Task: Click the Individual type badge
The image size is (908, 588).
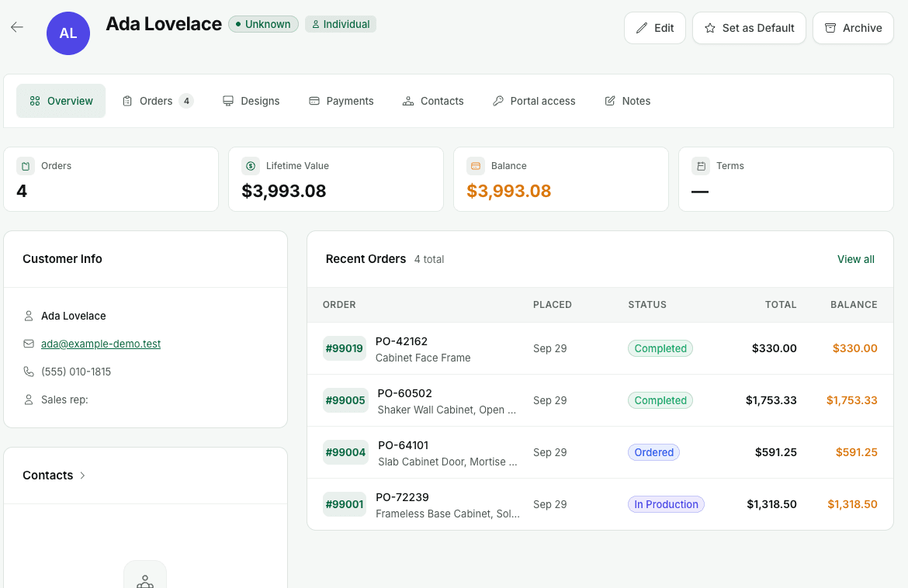Action: coord(341,24)
